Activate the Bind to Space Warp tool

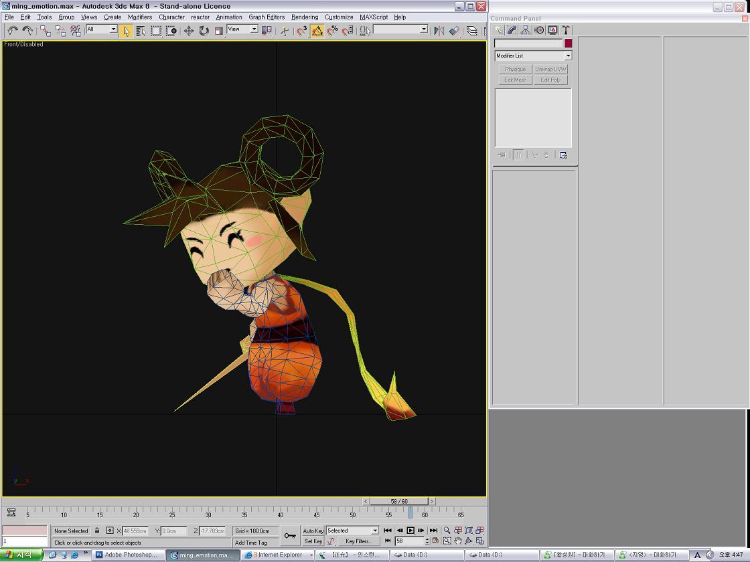tap(76, 31)
